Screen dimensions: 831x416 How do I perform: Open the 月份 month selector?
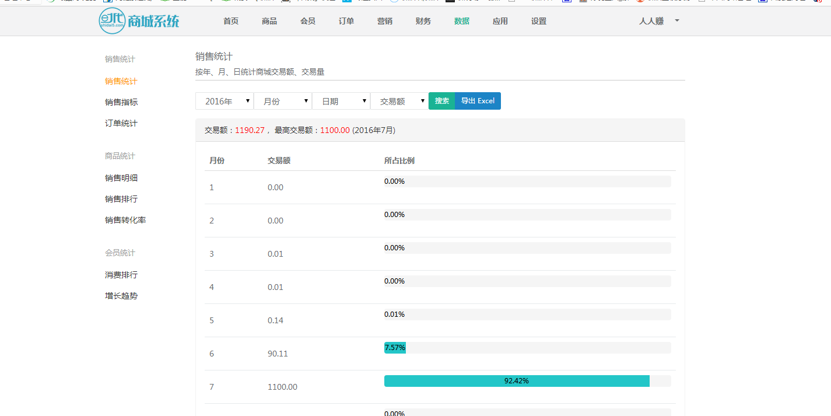click(283, 101)
